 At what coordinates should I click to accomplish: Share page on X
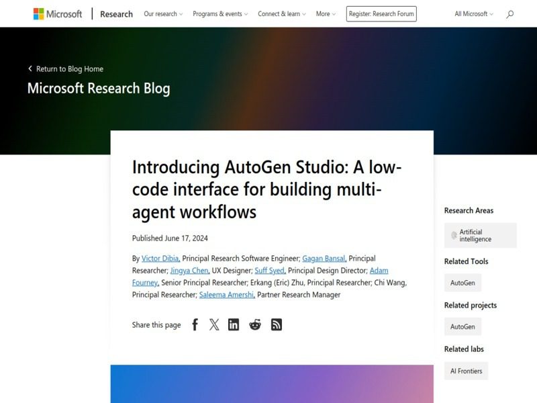[214, 324]
